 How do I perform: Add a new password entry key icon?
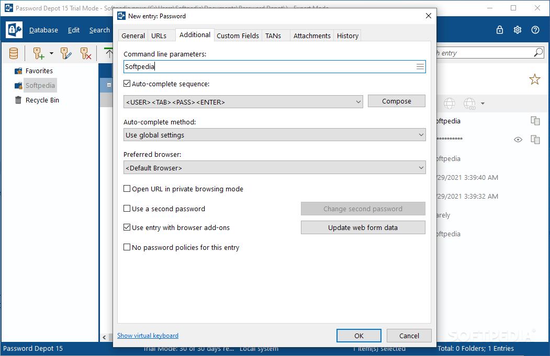(x=39, y=54)
